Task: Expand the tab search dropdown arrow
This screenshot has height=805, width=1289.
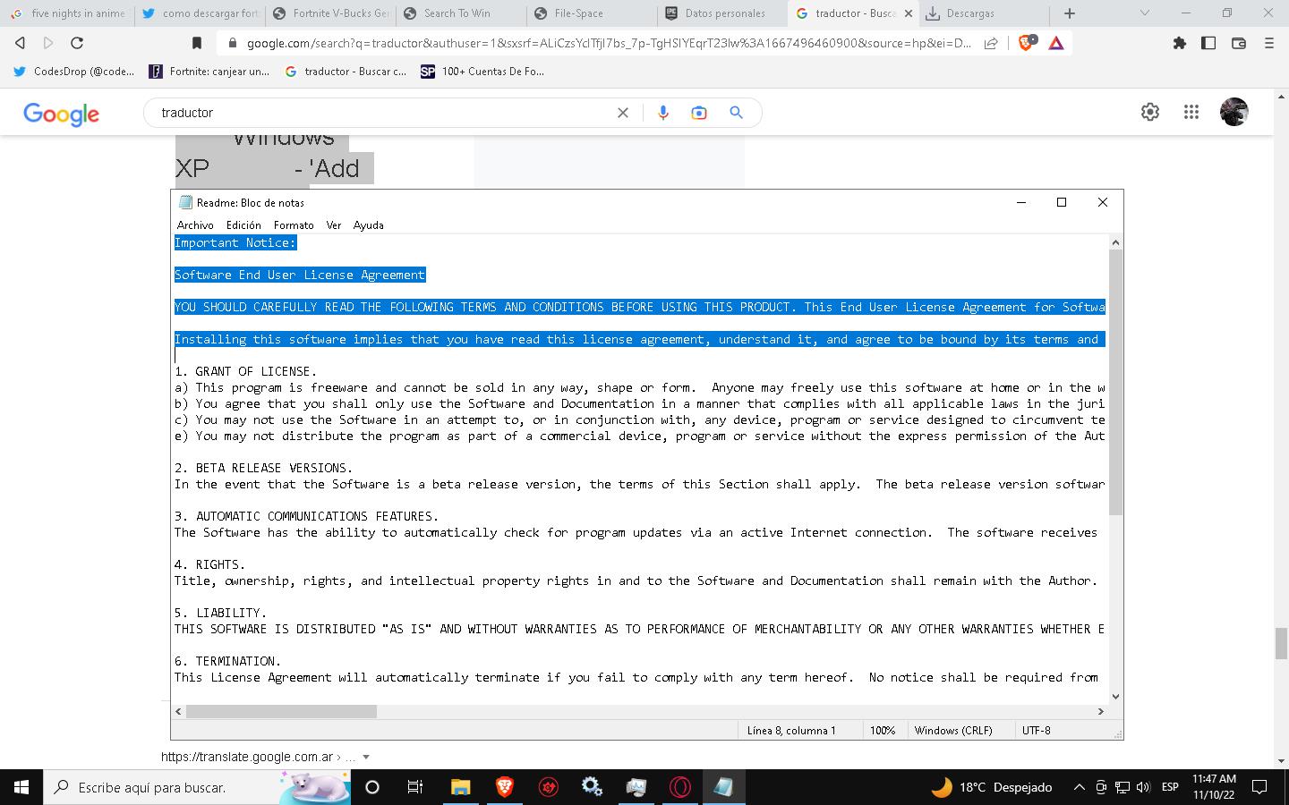Action: click(1144, 13)
